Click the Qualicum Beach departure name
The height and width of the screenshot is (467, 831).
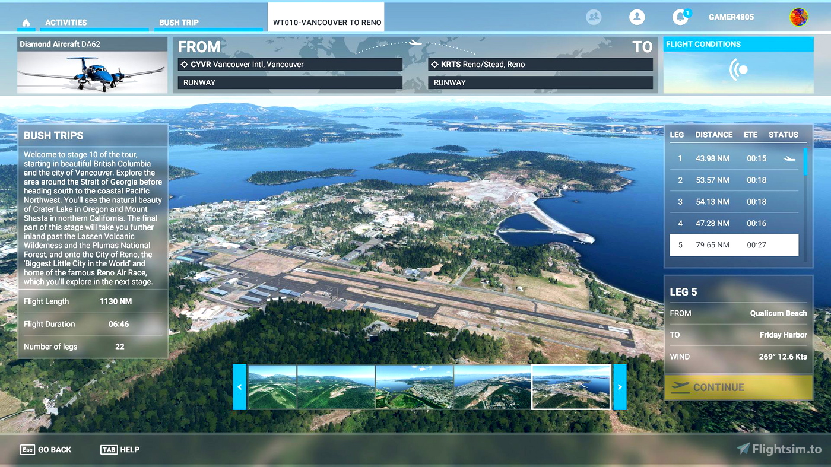(778, 313)
